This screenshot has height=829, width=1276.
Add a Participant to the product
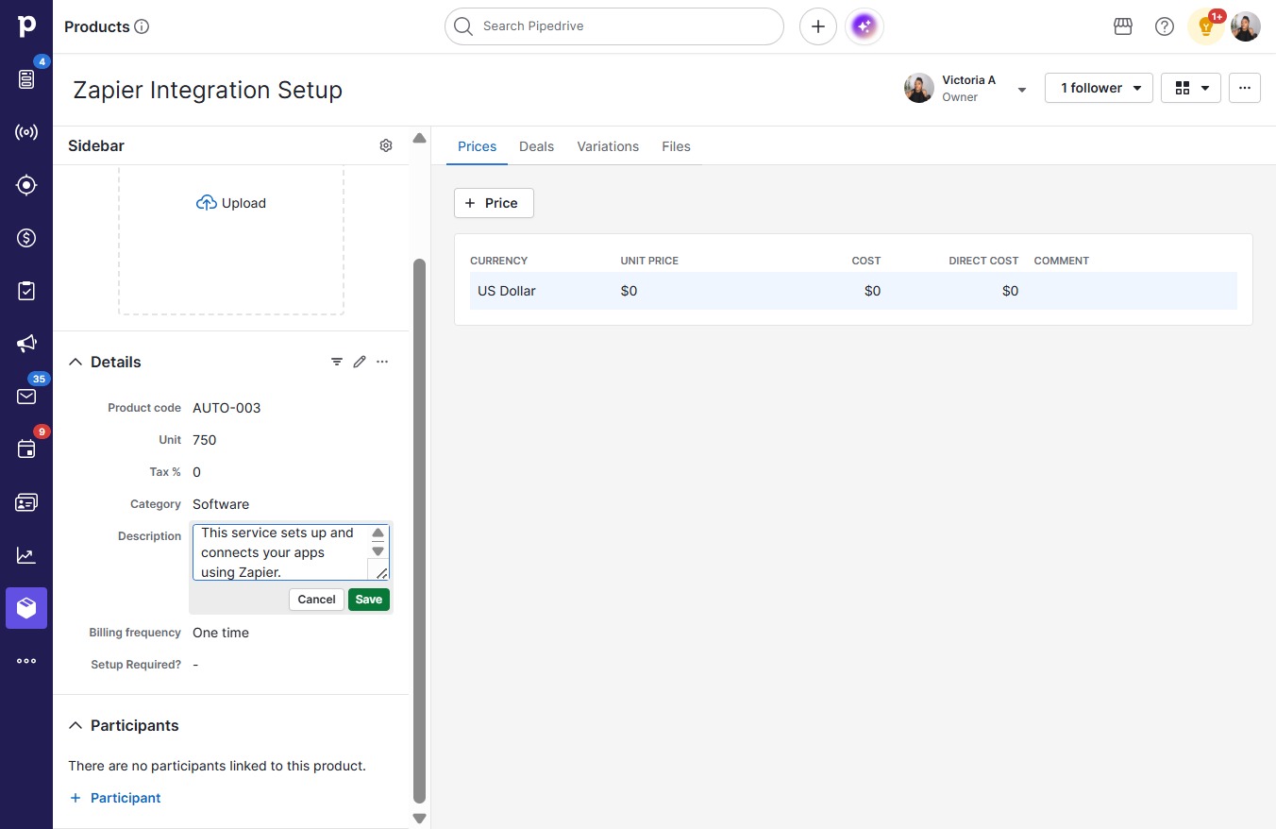115,798
